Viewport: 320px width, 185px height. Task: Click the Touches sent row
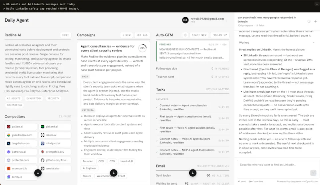point(193,77)
